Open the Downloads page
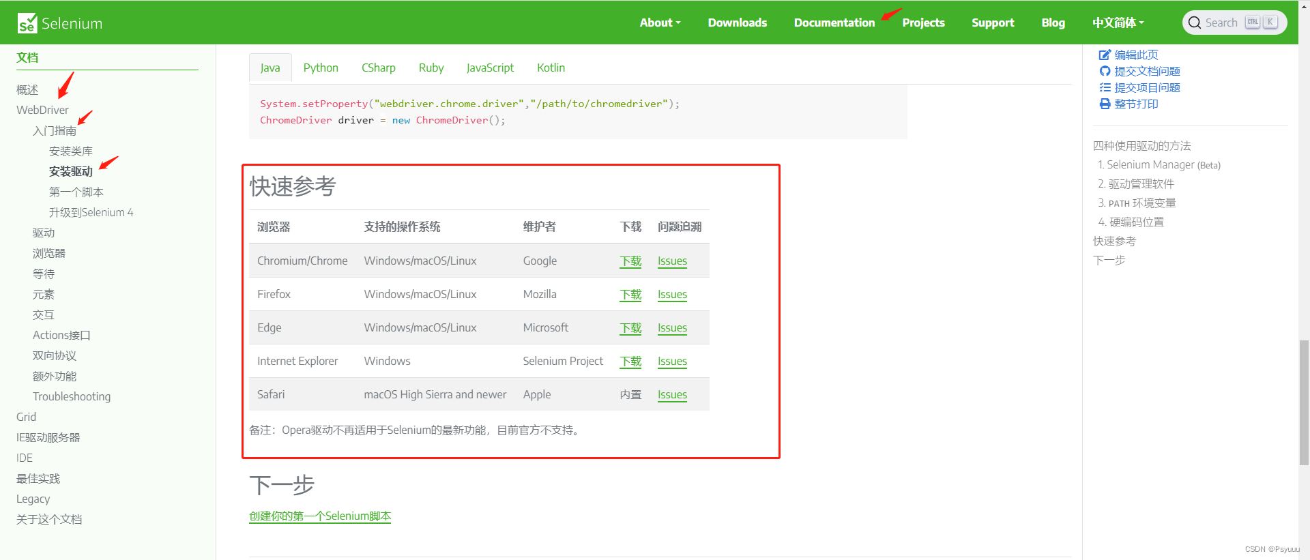Screen dimensions: 1310x560 (x=737, y=23)
